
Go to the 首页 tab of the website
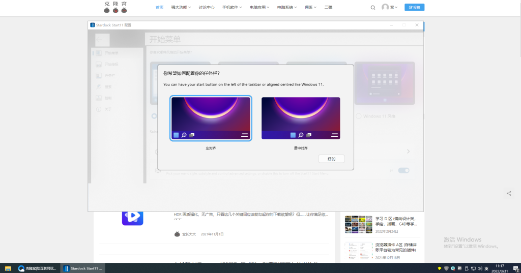(159, 7)
